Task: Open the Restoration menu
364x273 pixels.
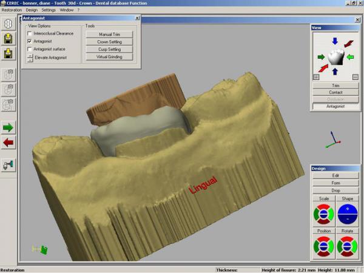Action: (x=12, y=10)
